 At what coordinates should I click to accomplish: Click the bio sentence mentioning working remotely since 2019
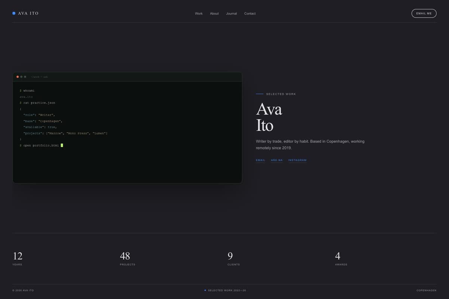point(310,145)
